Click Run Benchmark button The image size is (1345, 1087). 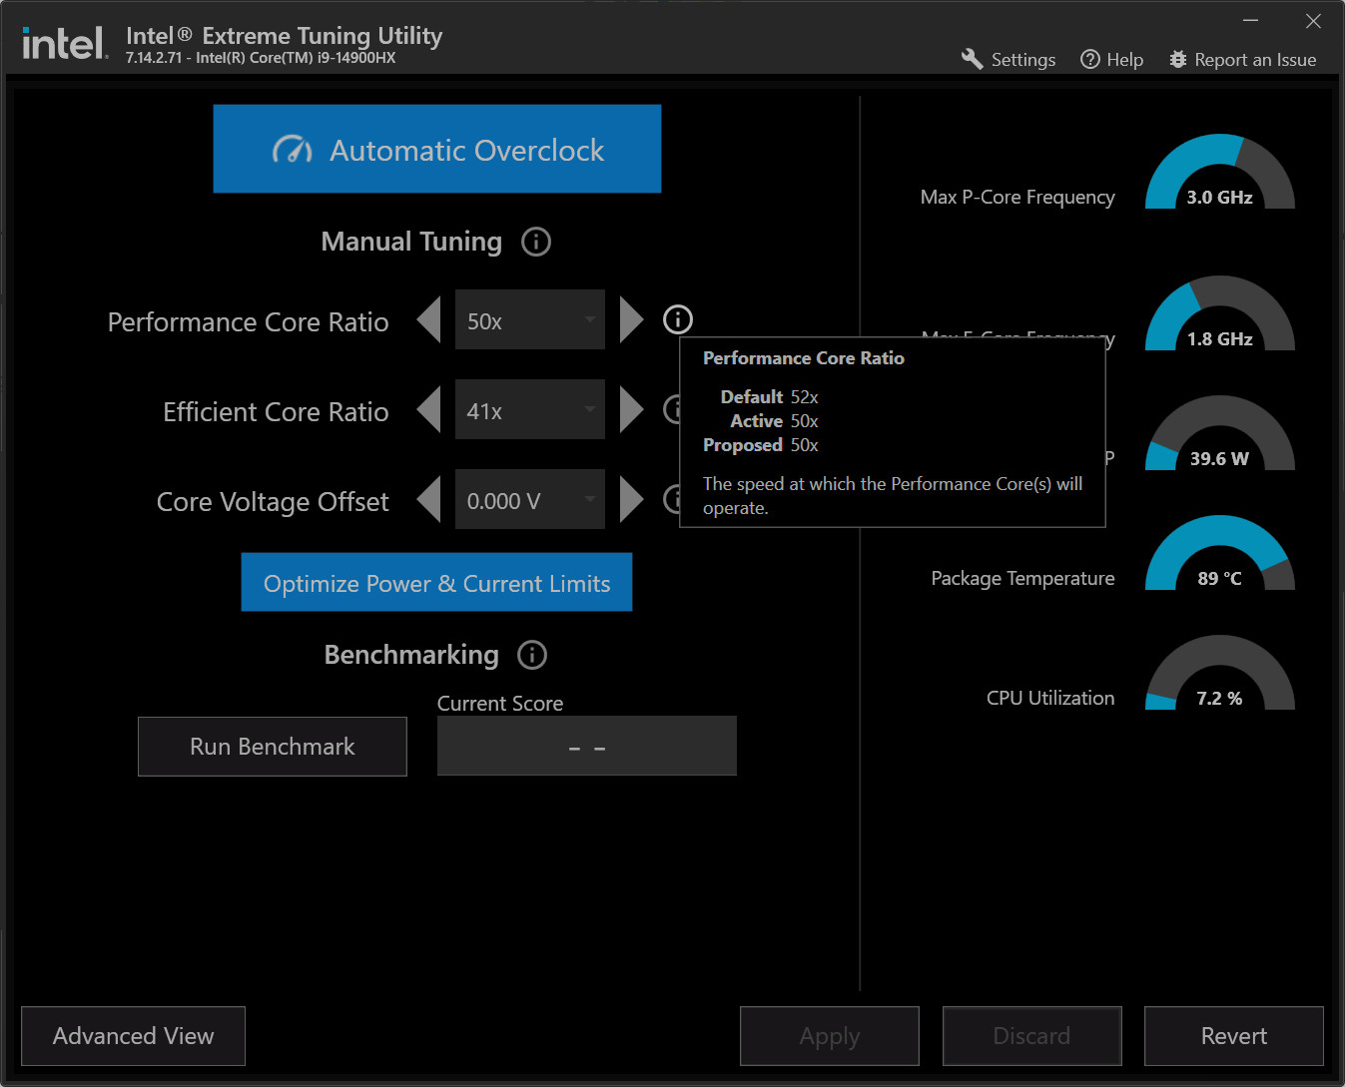pos(273,747)
